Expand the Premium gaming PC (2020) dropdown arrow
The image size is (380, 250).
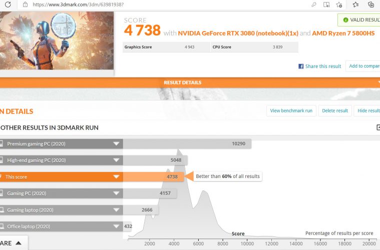116,144
